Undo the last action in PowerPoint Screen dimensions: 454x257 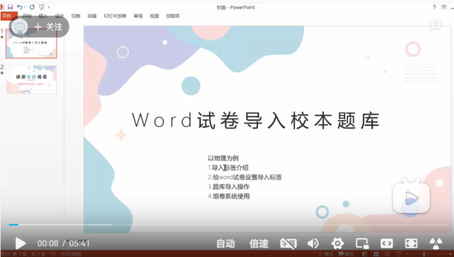(19, 7)
